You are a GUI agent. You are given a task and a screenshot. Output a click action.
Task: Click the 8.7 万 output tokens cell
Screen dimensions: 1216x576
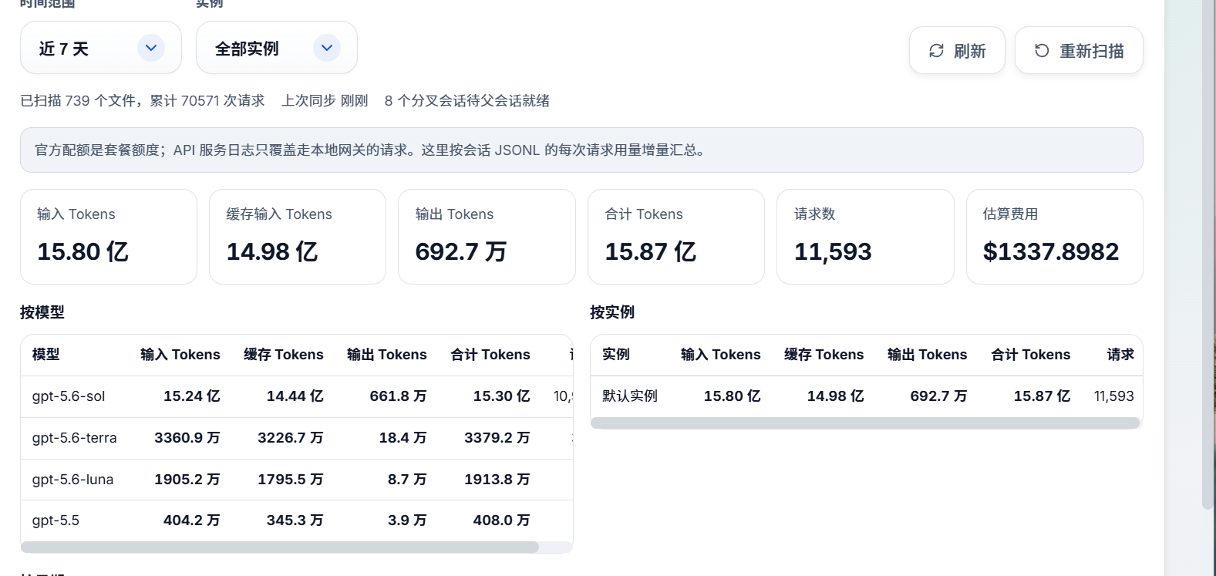(407, 480)
